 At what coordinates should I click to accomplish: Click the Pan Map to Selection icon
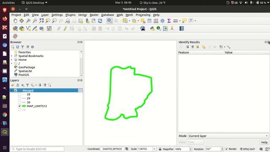pyautogui.click(x=22, y=21)
